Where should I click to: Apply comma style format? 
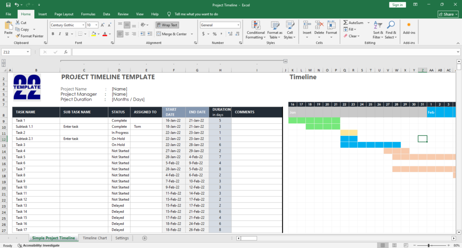click(x=221, y=34)
